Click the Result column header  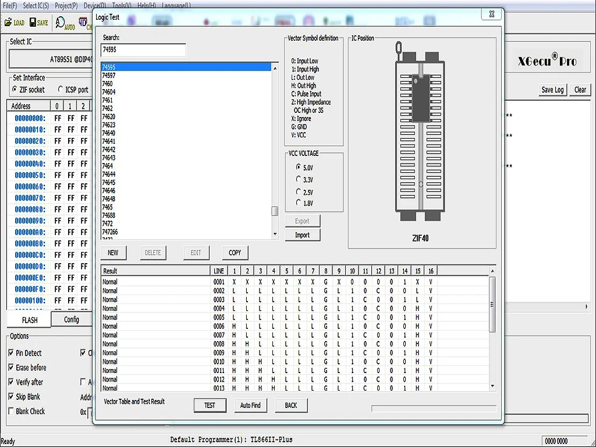[155, 271]
